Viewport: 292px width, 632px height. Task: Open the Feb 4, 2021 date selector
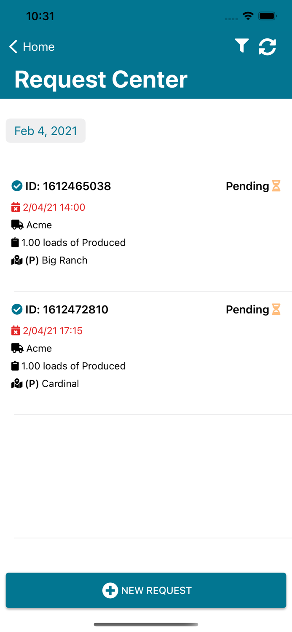click(46, 131)
